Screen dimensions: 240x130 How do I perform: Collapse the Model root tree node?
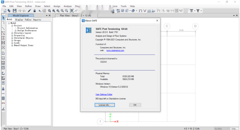click(x=9, y=23)
